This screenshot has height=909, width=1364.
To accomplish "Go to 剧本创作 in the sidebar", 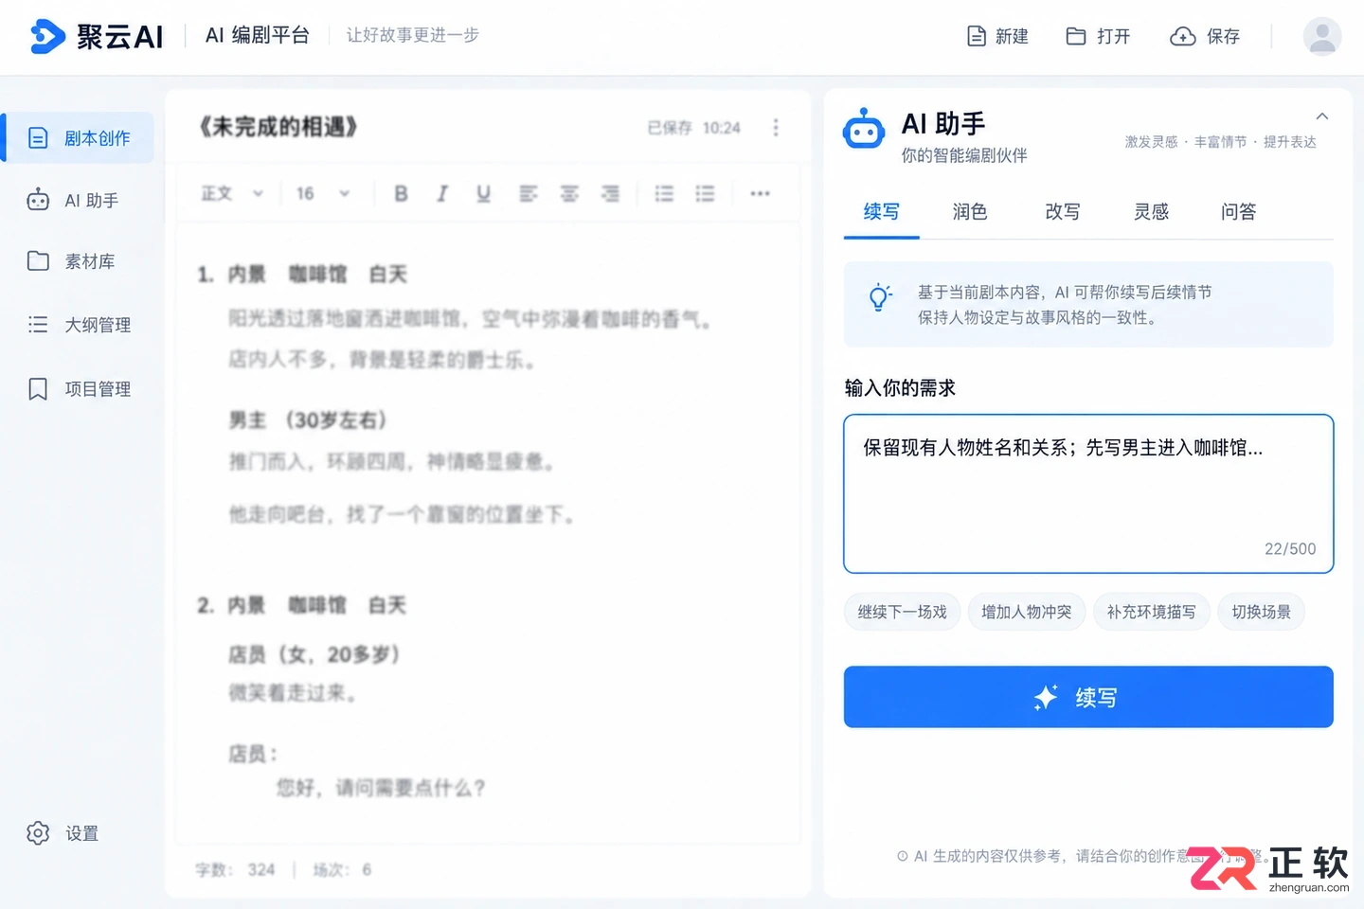I will (79, 138).
